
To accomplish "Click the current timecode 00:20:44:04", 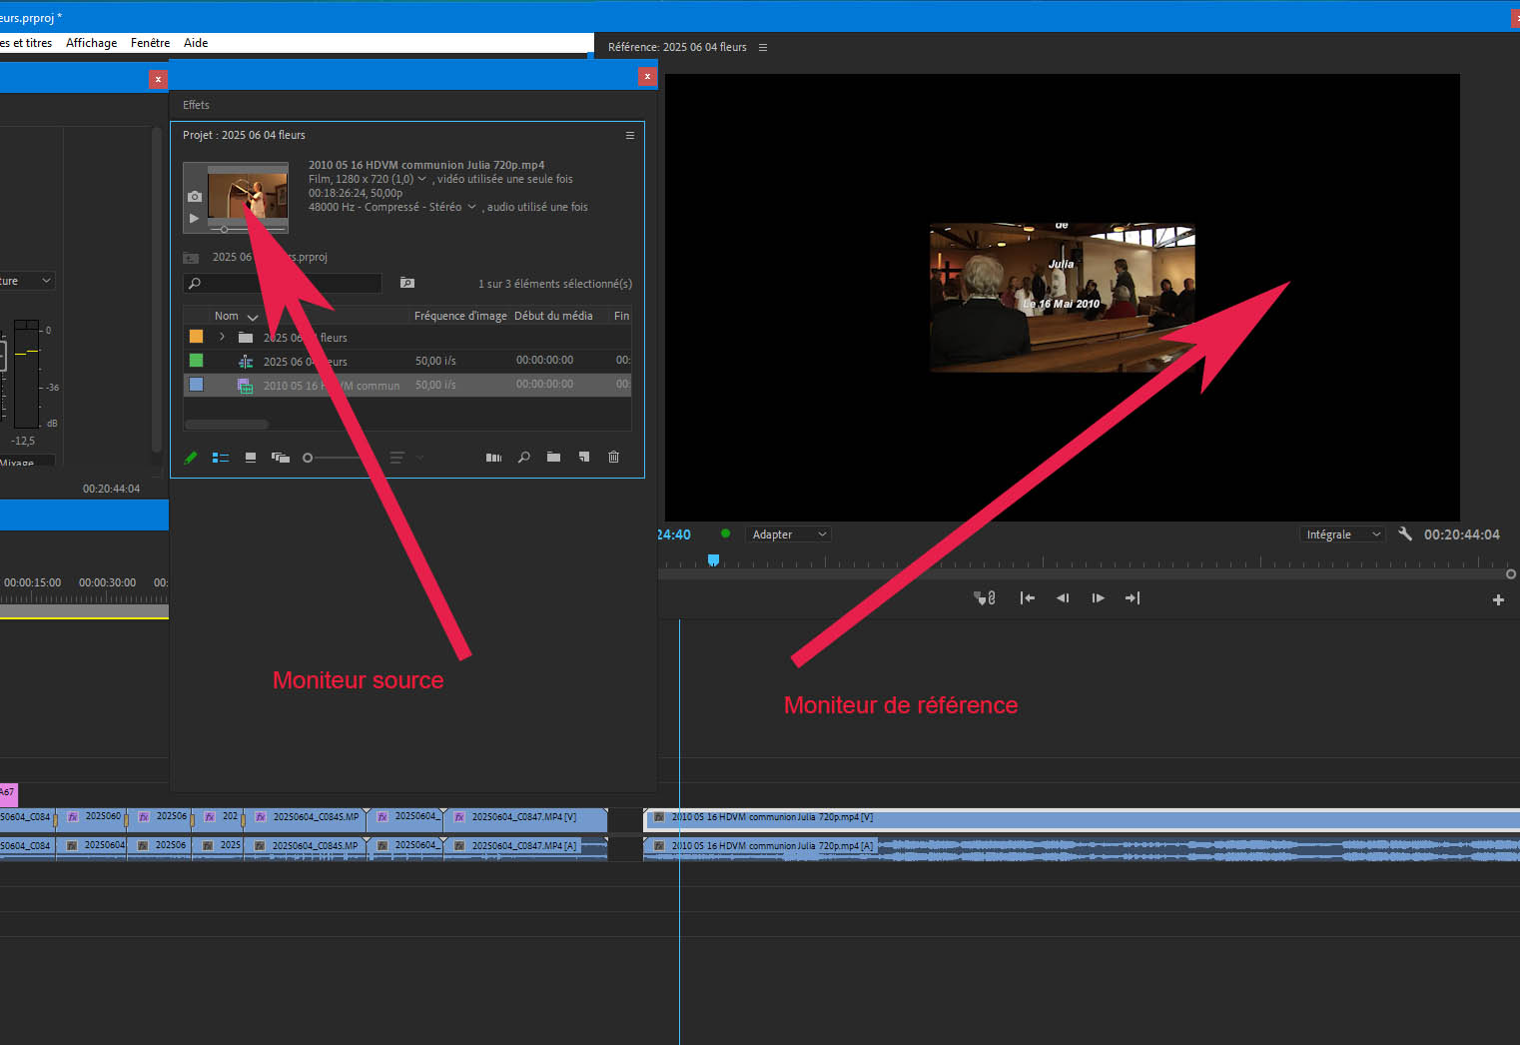I will click(x=1462, y=534).
